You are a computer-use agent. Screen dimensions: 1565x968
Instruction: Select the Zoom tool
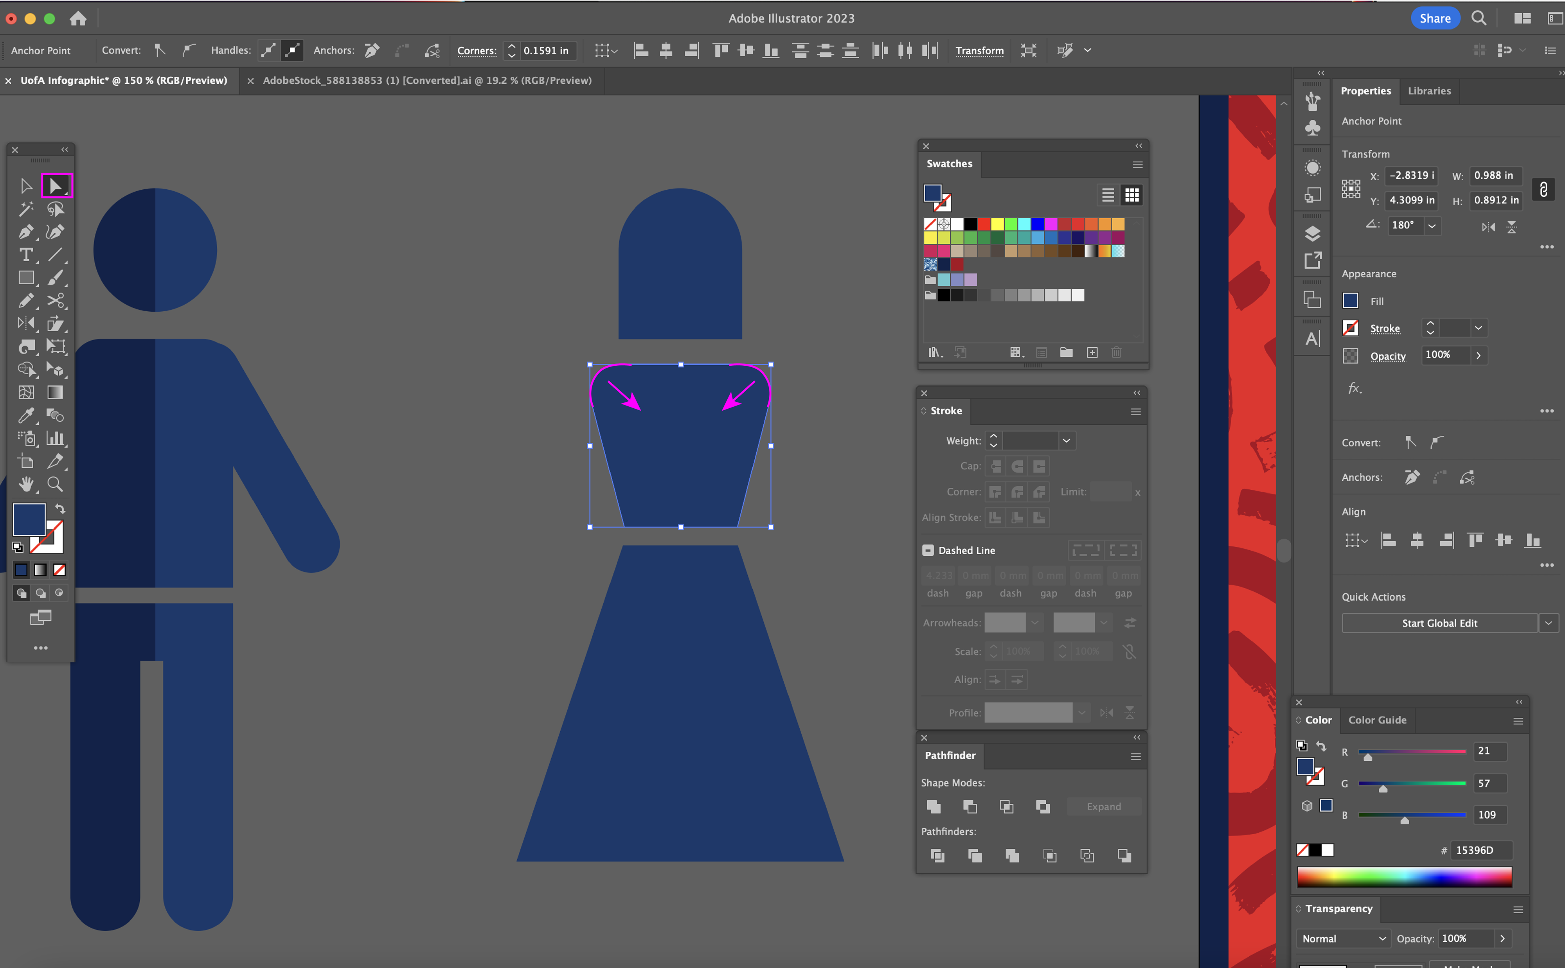[55, 484]
